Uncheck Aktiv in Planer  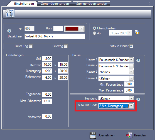131,46
